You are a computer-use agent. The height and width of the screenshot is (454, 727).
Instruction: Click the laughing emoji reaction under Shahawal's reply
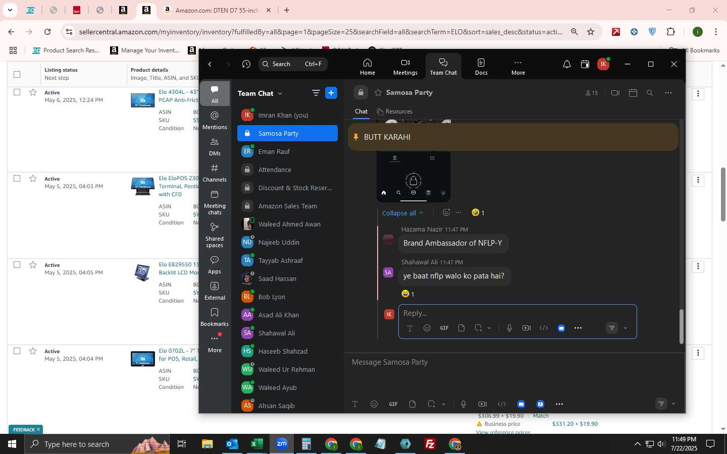click(x=408, y=294)
